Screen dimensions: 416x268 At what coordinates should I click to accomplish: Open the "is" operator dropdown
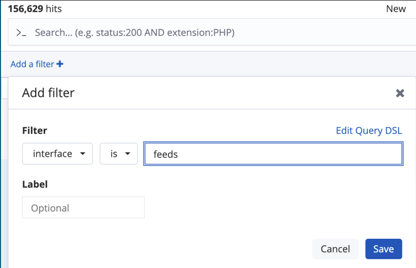pos(119,154)
